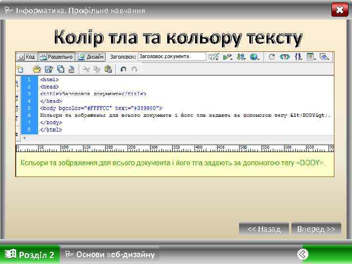Viewport: 352px width, 264px height.
Task: Click the Інформатика title bar logo icon
Action: (x=9, y=10)
